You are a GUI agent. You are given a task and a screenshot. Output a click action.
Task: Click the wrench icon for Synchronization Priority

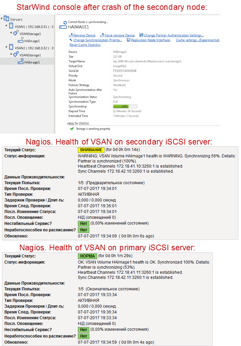(x=71, y=40)
